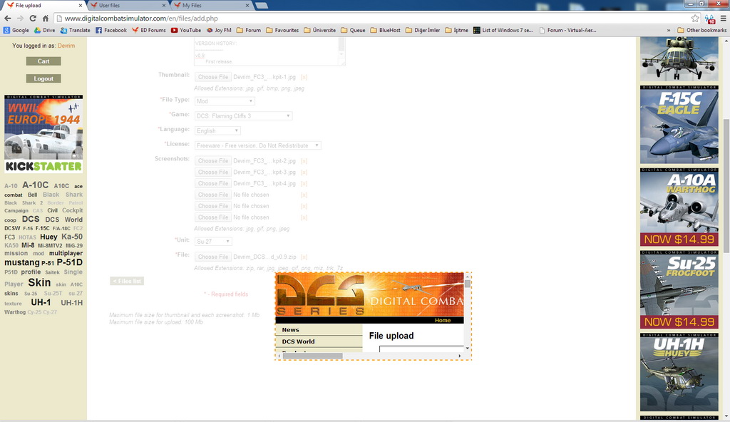
Task: Open the Üniversite bookmarks folder
Action: (320, 30)
